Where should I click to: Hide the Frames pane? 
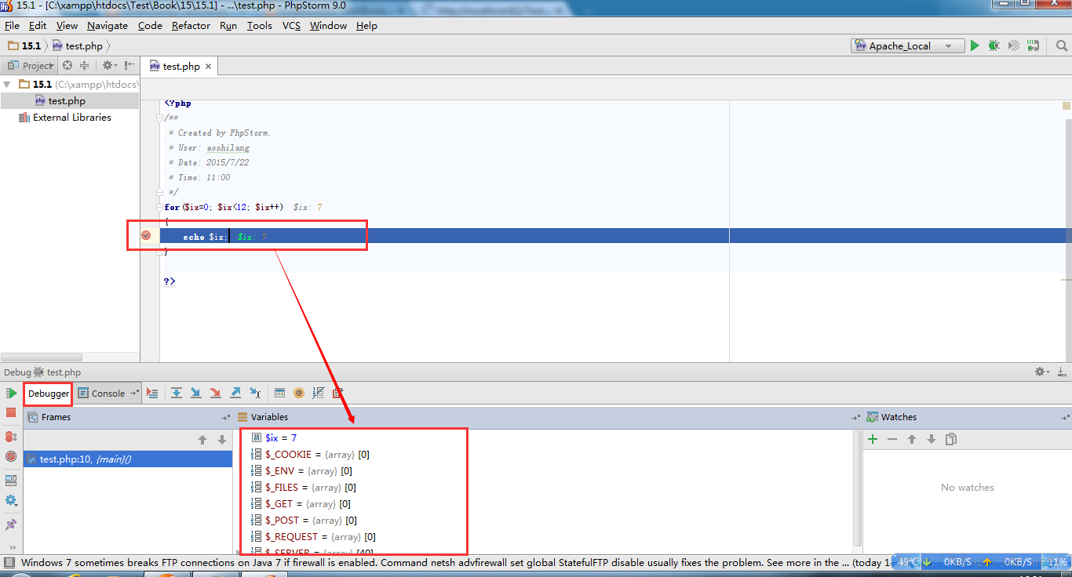[226, 418]
